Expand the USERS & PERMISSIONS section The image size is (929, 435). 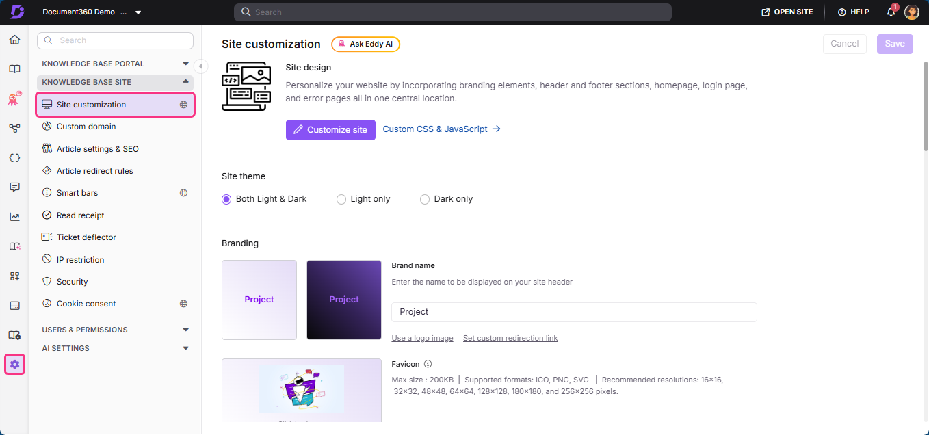[115, 330]
